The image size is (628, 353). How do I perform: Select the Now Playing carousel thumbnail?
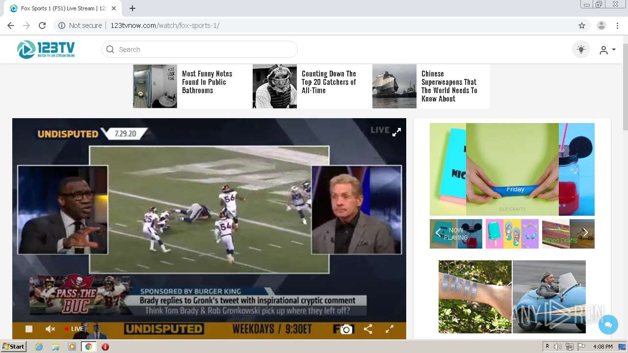[456, 234]
